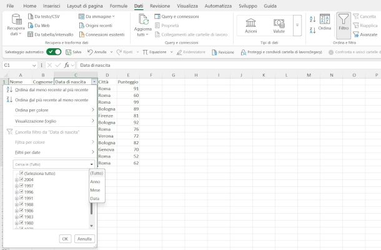
Task: Sort ascending A-Z in ribbon
Action: [312, 19]
